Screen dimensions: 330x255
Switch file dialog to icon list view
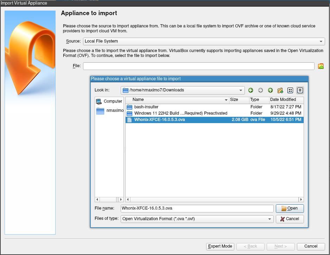pyautogui.click(x=290, y=90)
